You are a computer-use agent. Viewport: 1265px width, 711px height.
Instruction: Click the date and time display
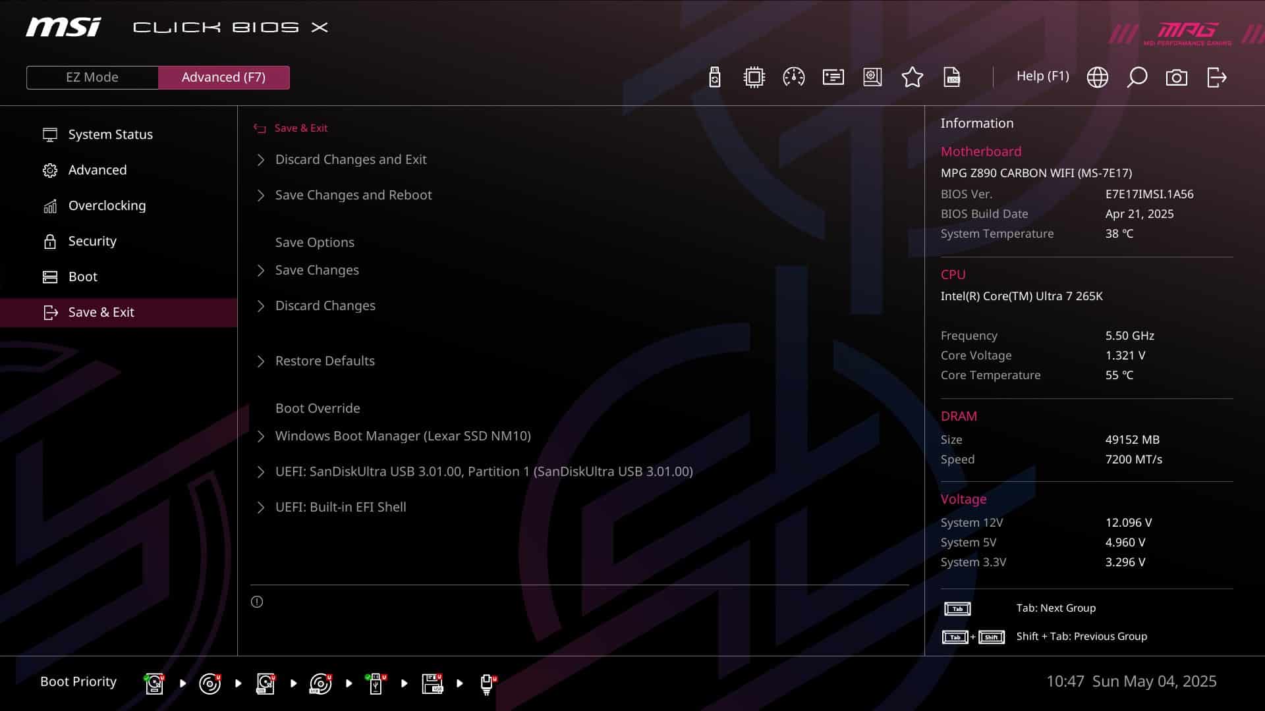[x=1131, y=681]
